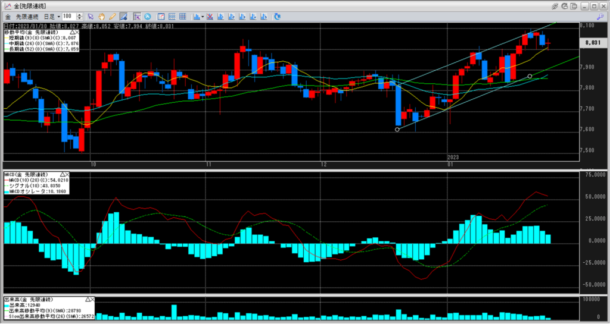Choose the pencil drawing tool

pyautogui.click(x=113, y=16)
